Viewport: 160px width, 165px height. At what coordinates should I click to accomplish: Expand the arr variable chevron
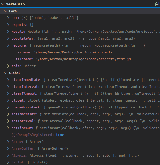coord(8,18)
